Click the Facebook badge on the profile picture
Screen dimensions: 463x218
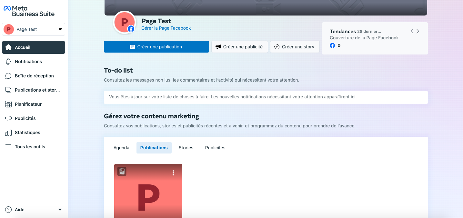pyautogui.click(x=131, y=29)
